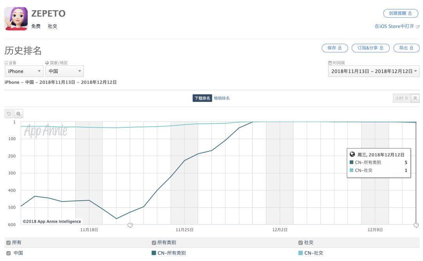Click the 免费 price label
The image size is (423, 261).
click(36, 26)
